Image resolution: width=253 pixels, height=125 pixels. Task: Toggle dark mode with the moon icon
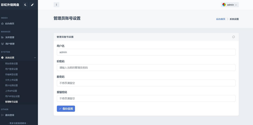pyautogui.click(x=25, y=5)
